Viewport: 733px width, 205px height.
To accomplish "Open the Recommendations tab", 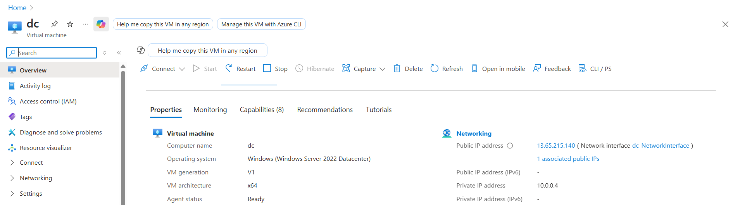I will 325,110.
